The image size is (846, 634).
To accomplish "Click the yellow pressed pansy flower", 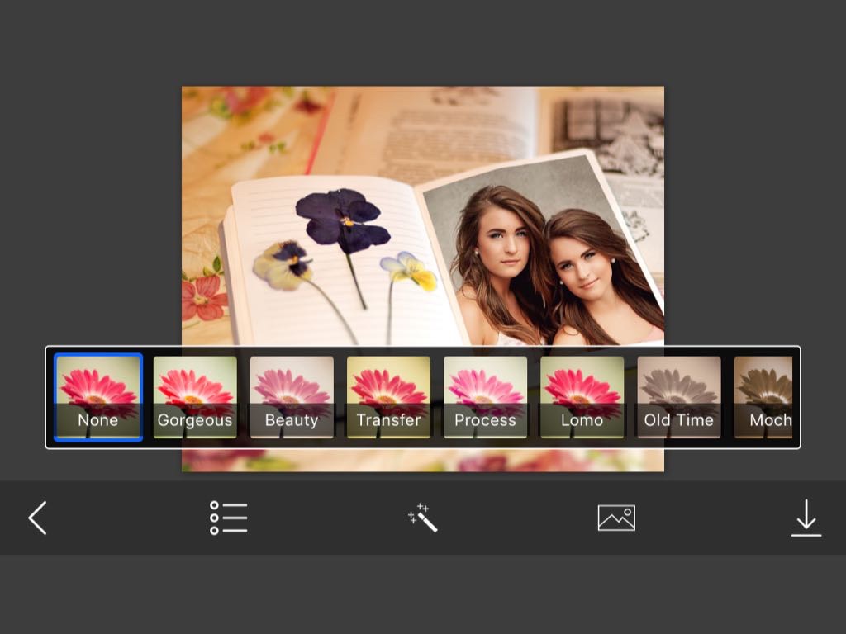I will tap(409, 270).
